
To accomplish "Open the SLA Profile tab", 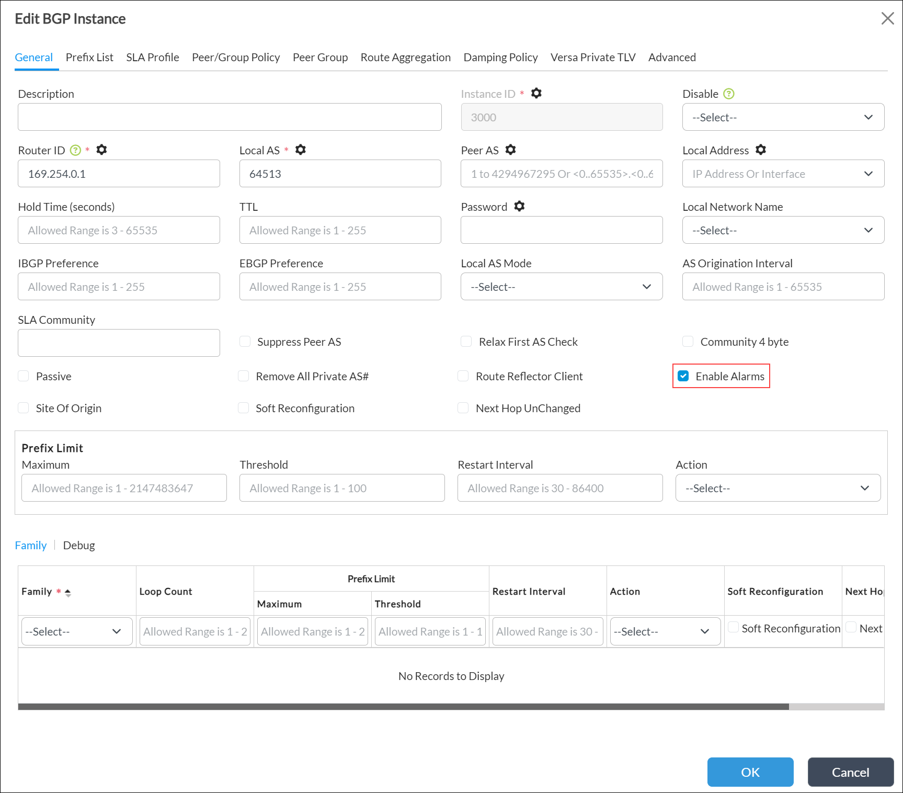I will [153, 58].
